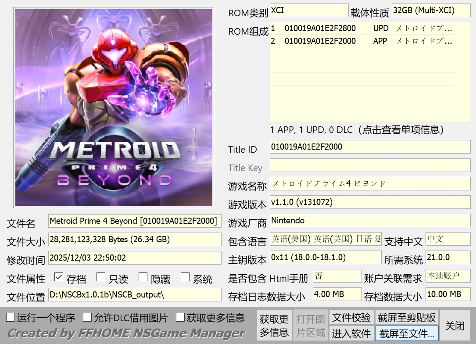The width and height of the screenshot is (476, 344).
Task: Tick the 系统 system attribute checkbox
Action: [185, 277]
